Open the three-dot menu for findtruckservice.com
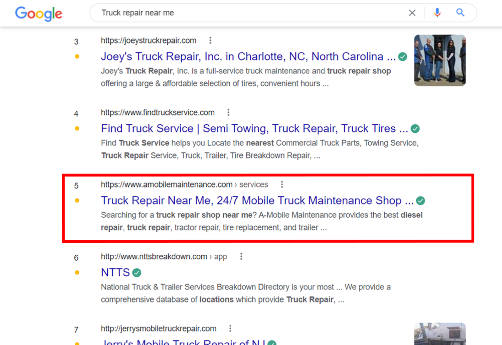502x345 pixels. coord(228,112)
